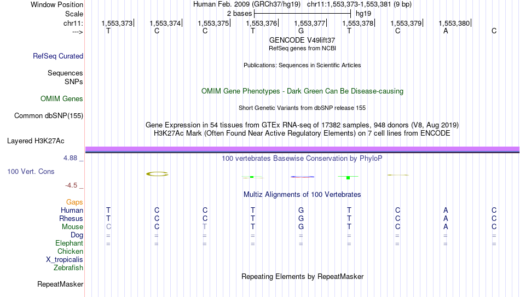520x297 pixels.
Task: Click 'Multiz Alignments of 100 Vertebrates' title
Action: [x=302, y=195]
